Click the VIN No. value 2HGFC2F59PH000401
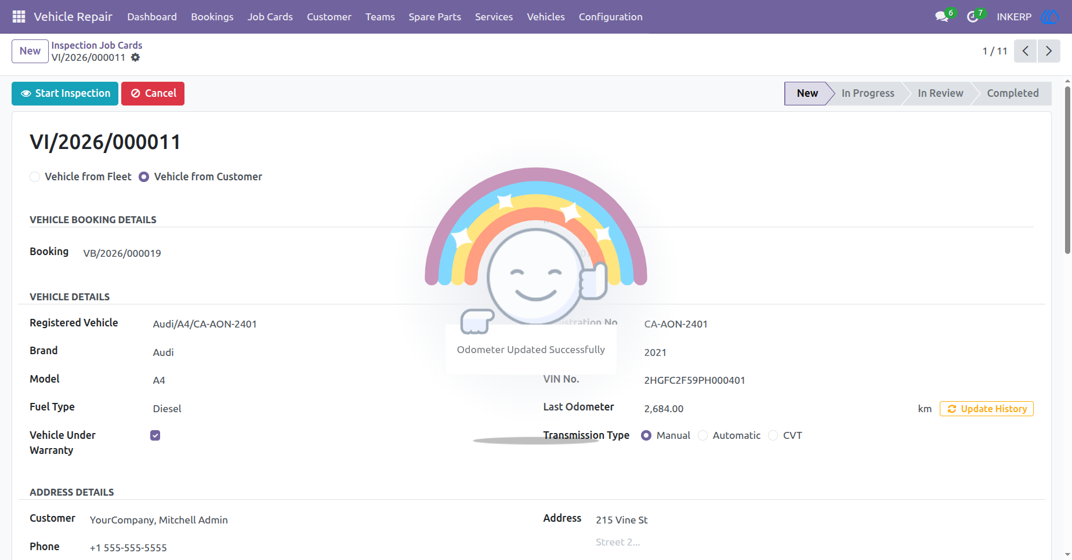1072x560 pixels. coord(694,380)
